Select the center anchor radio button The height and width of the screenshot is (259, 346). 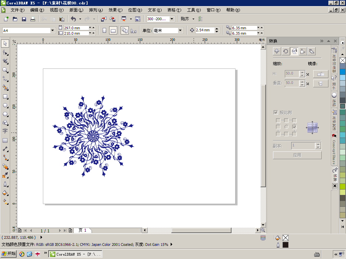[x=287, y=127]
